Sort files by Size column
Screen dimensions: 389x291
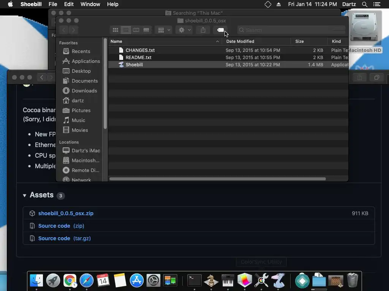(309, 41)
